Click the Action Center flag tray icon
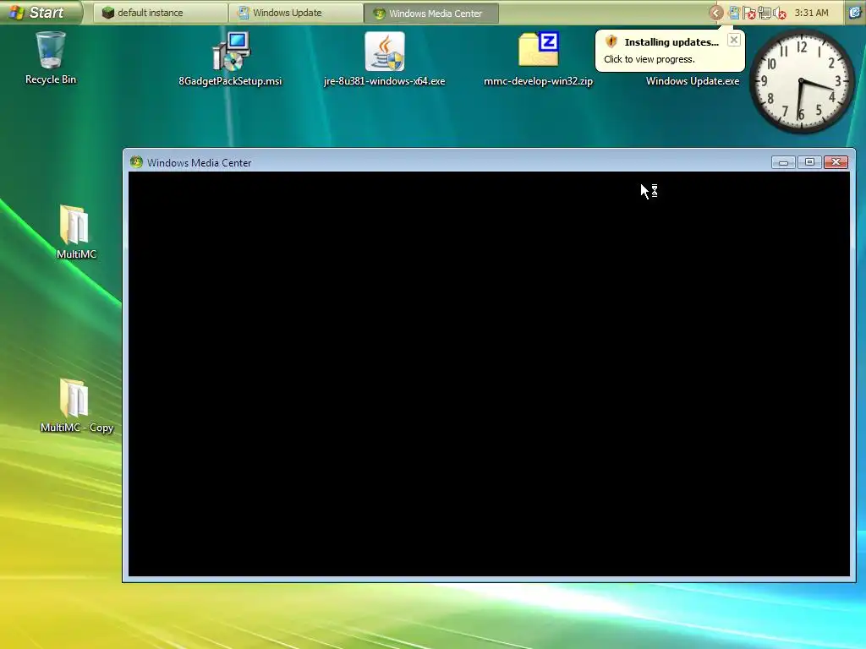The height and width of the screenshot is (649, 866). 749,13
